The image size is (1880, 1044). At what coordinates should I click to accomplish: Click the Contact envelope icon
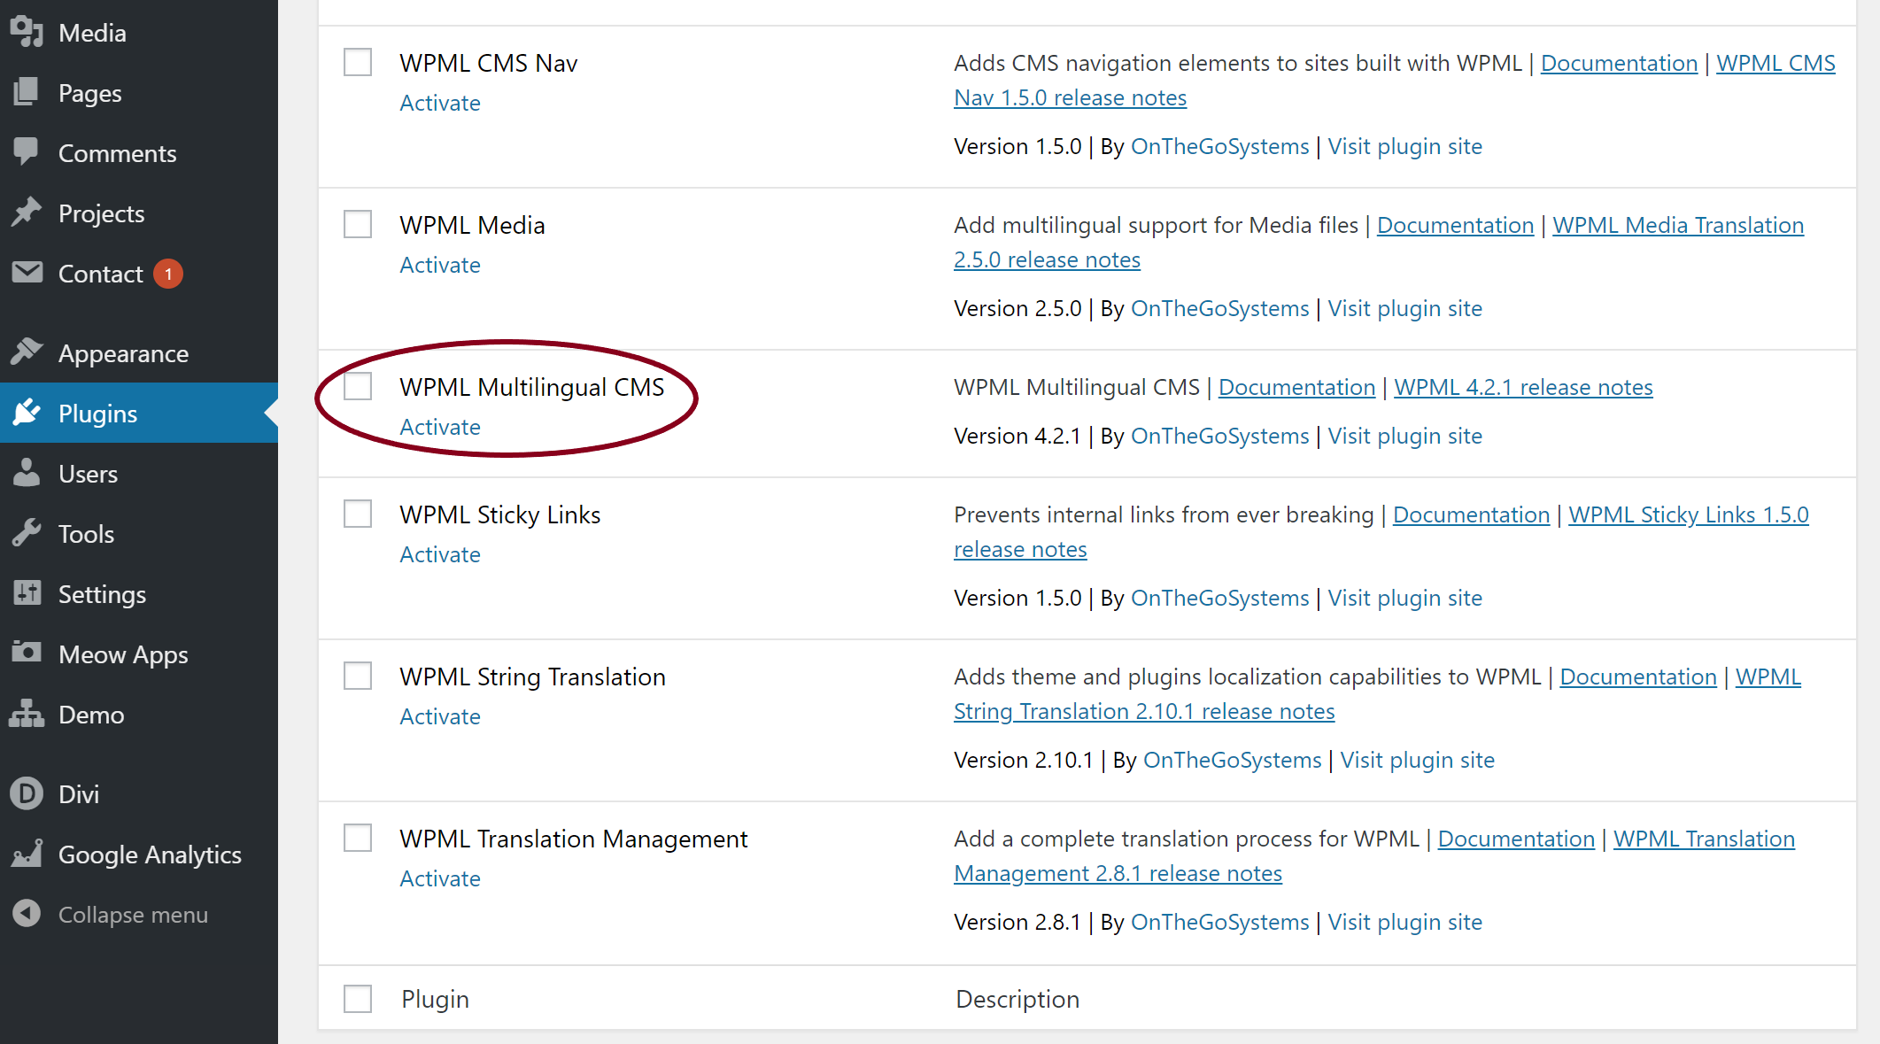click(x=27, y=273)
